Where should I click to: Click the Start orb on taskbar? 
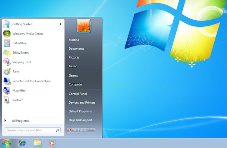coord(6,144)
